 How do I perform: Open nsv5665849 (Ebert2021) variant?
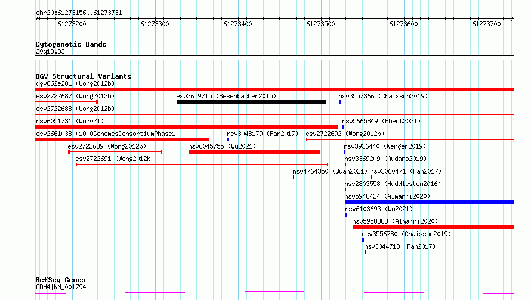point(381,121)
